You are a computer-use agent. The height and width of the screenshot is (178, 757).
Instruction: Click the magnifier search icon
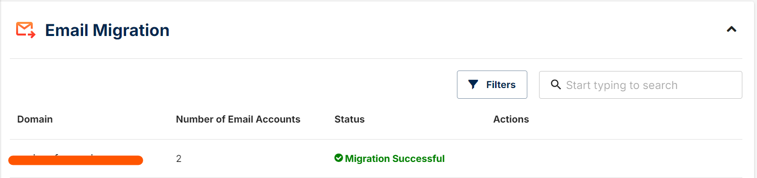(555, 85)
